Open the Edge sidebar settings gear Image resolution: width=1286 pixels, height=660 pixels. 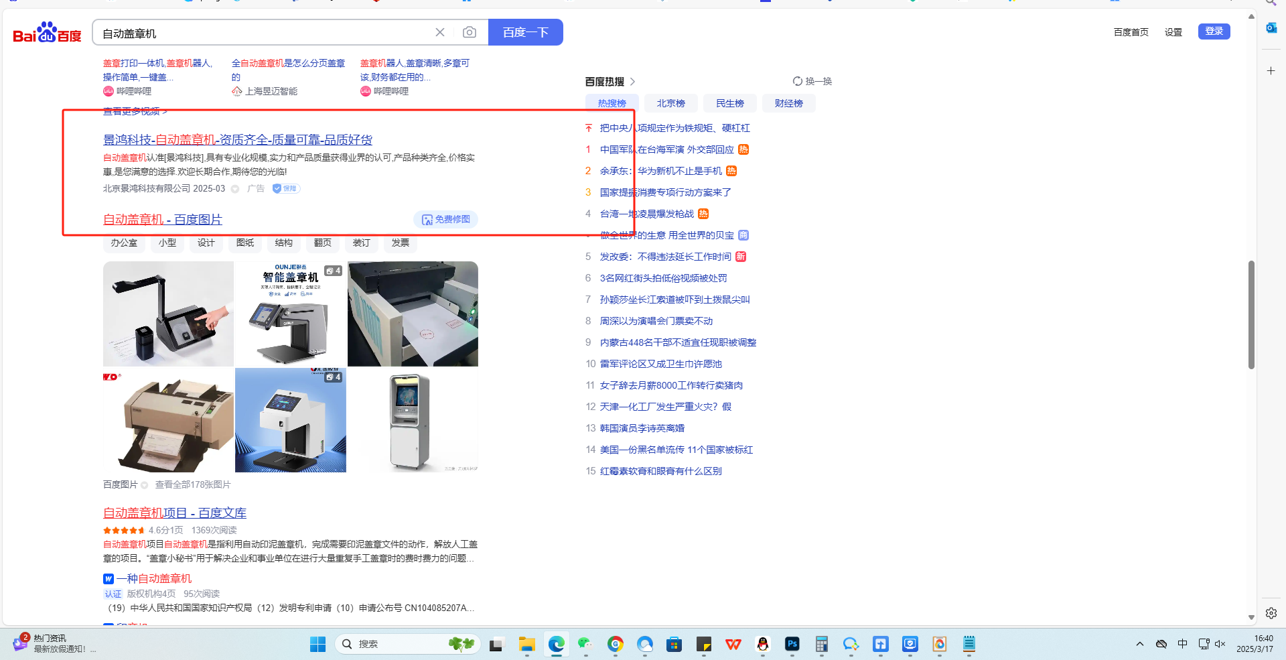pos(1271,613)
